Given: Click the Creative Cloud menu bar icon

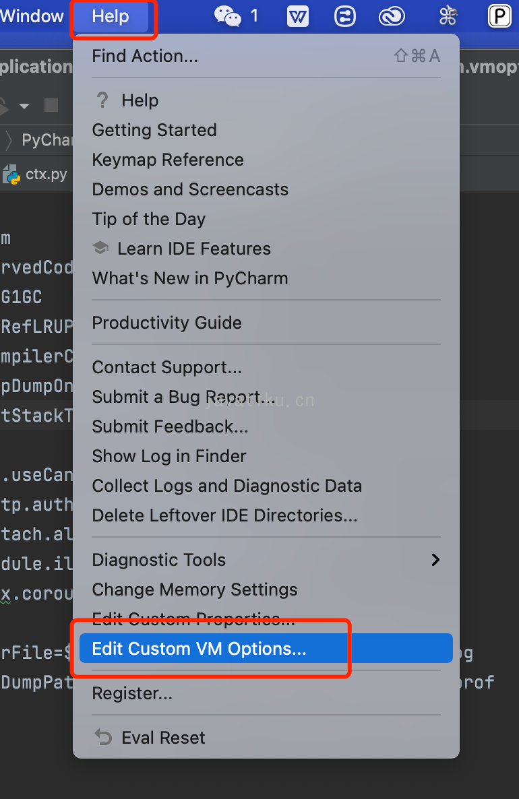Looking at the screenshot, I should tap(392, 16).
